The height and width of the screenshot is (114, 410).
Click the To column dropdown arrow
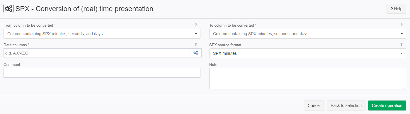(402, 34)
